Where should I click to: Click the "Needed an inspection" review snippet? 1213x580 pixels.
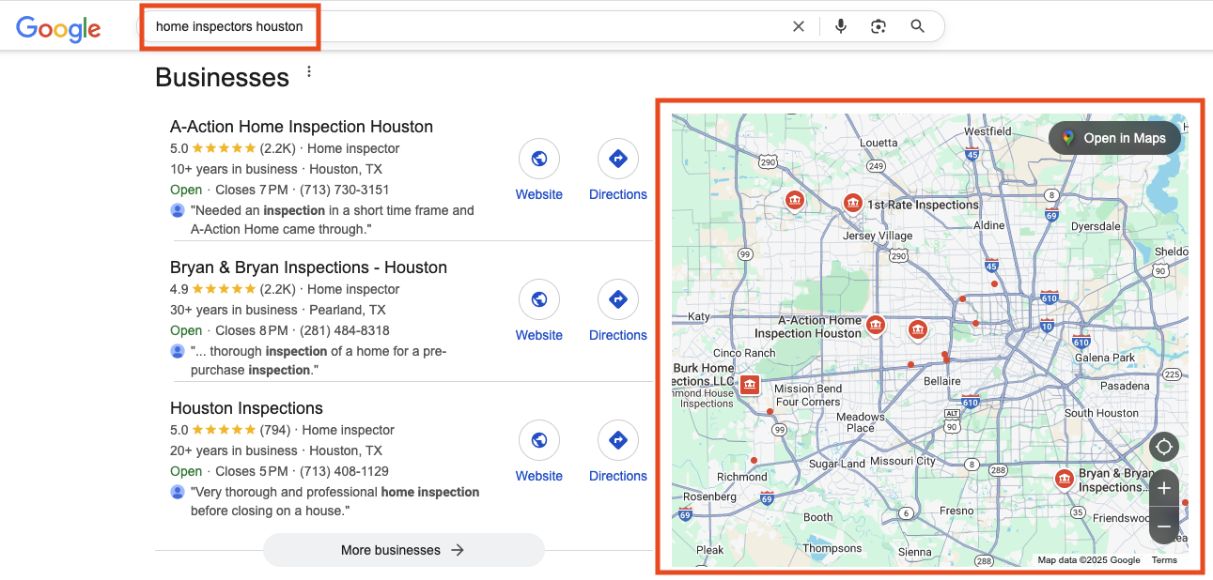[x=333, y=220]
